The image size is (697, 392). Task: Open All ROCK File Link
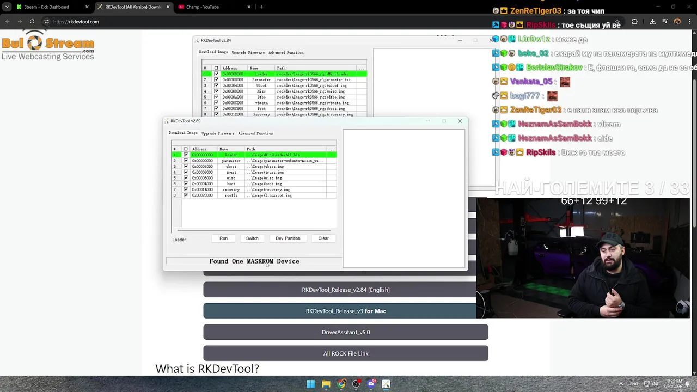tap(346, 353)
